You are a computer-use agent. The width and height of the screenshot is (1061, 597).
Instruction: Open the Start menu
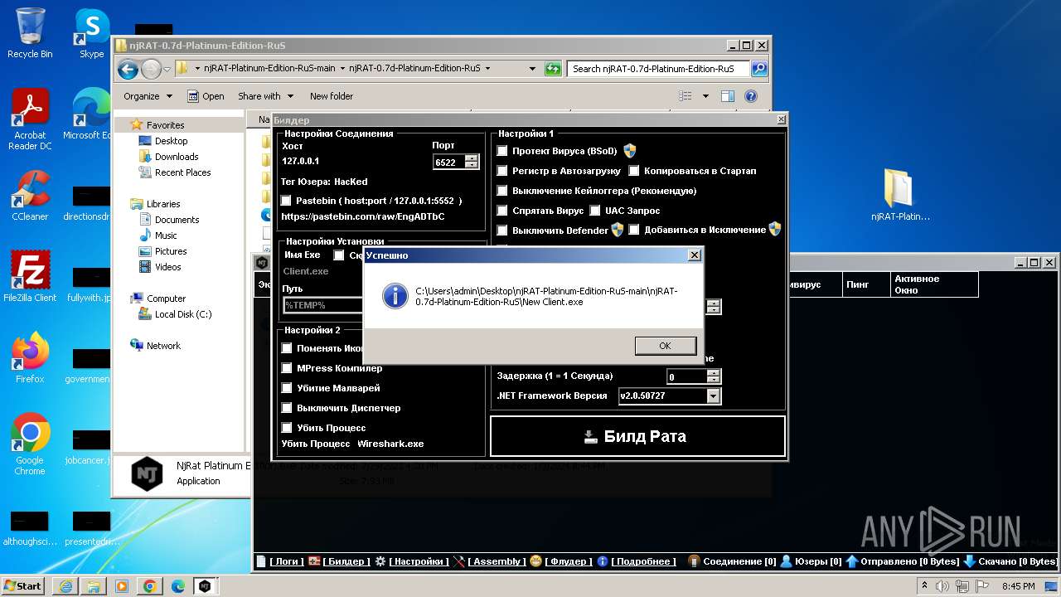[x=23, y=586]
